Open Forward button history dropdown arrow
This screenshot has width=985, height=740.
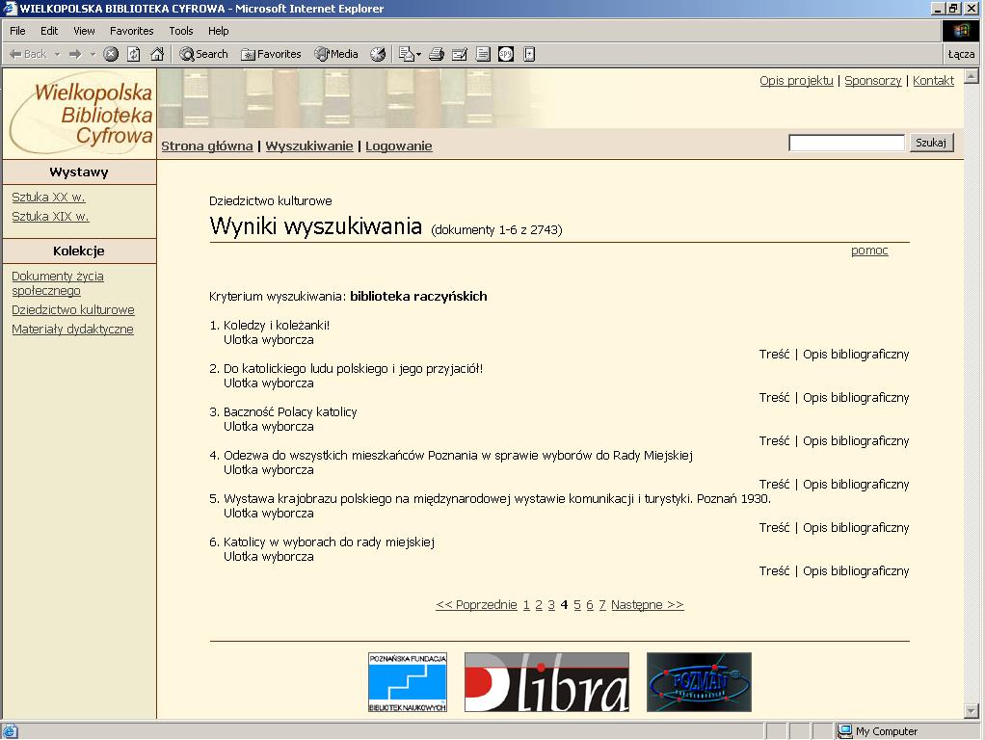[93, 55]
